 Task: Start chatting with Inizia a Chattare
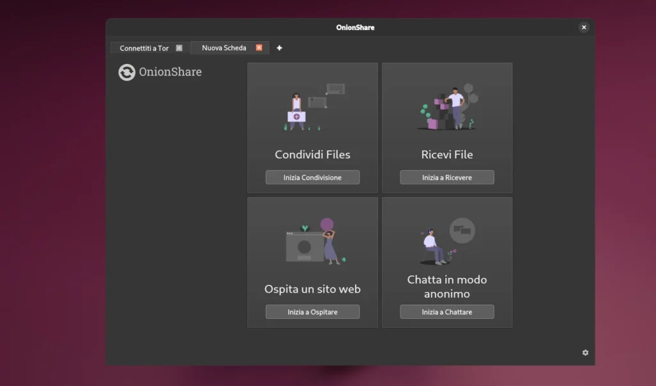pyautogui.click(x=447, y=311)
